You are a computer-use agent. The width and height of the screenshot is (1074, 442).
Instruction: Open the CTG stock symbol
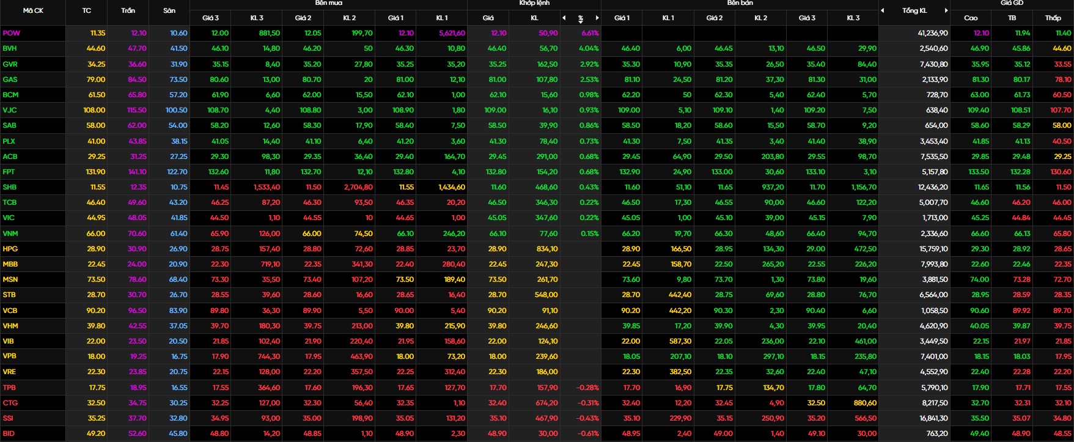click(x=10, y=403)
